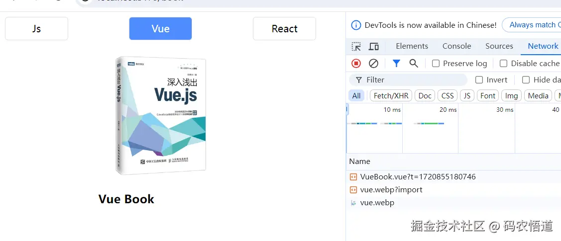Image resolution: width=561 pixels, height=241 pixels.
Task: Check the Hide data URLs checkbox
Action: (526, 80)
